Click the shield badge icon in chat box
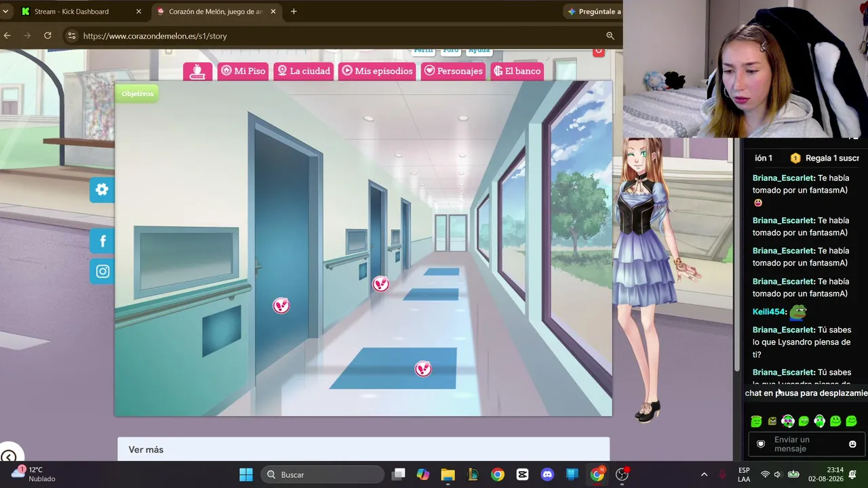 click(761, 445)
